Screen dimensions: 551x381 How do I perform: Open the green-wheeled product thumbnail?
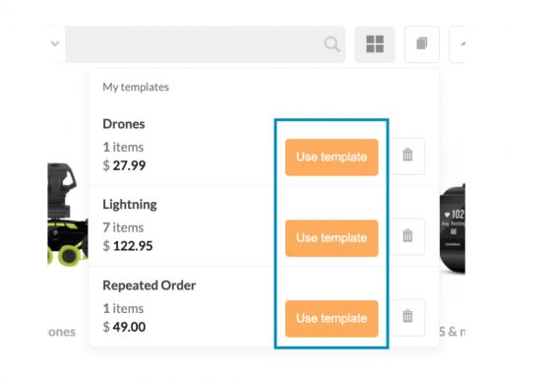point(68,215)
